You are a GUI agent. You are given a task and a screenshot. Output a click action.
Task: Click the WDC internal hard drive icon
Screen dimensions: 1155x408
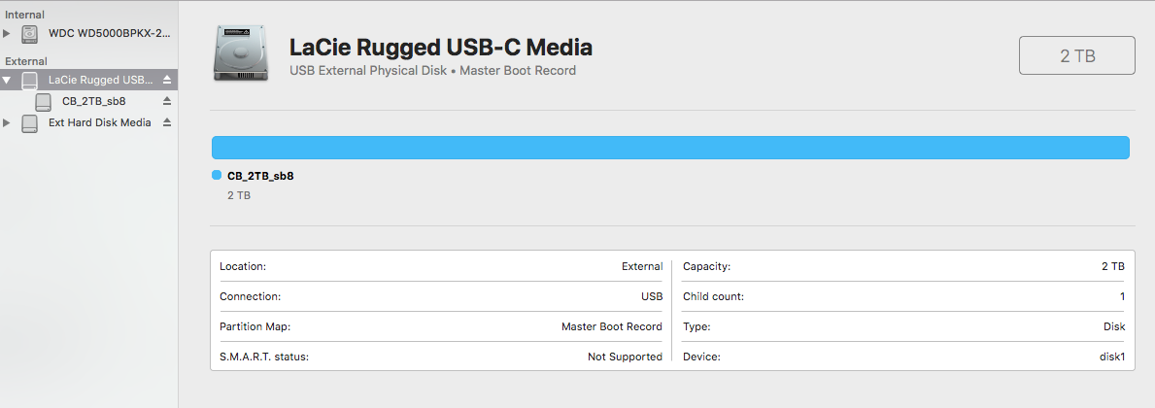(30, 34)
